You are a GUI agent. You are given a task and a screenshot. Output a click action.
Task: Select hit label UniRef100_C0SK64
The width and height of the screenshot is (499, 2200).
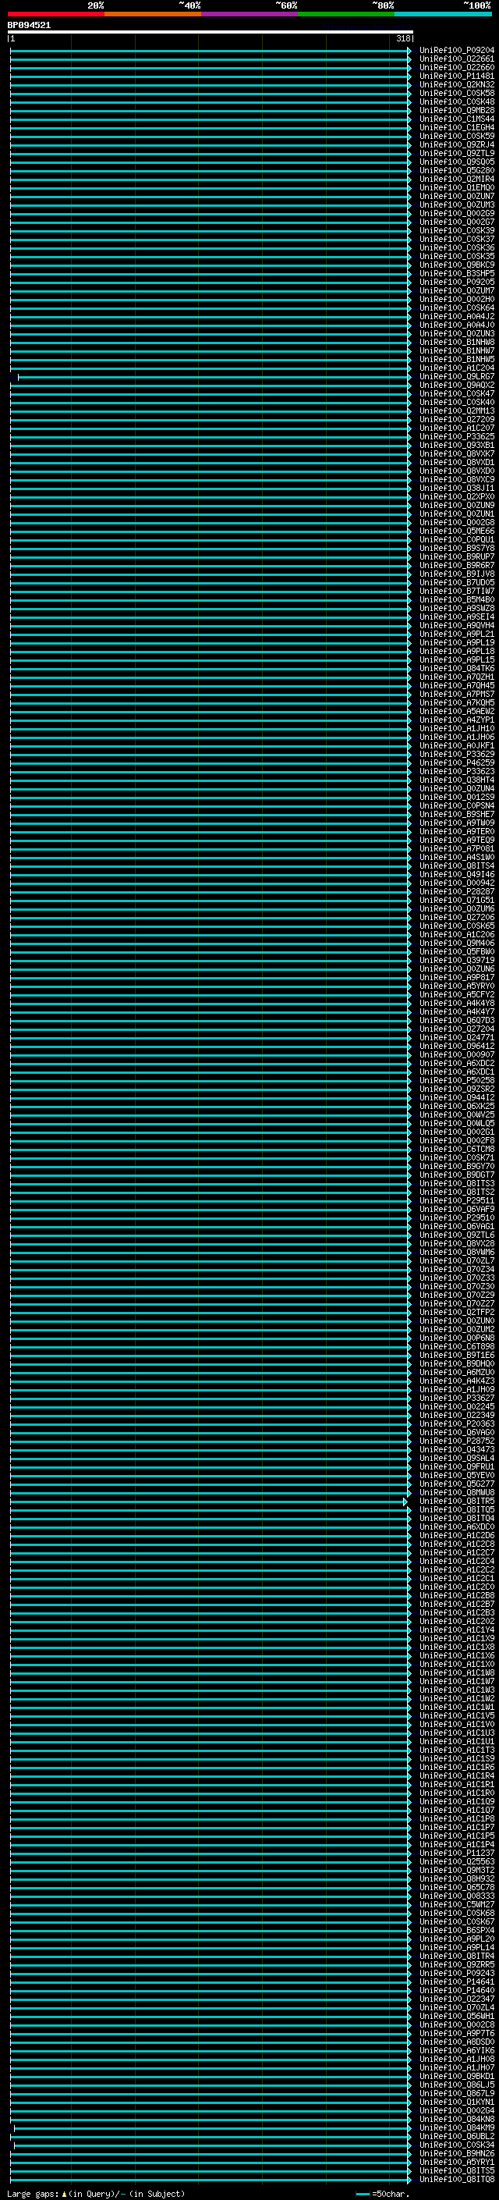click(456, 307)
